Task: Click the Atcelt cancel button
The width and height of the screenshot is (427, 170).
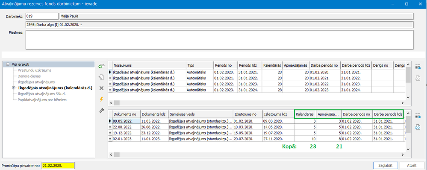Action: point(412,165)
